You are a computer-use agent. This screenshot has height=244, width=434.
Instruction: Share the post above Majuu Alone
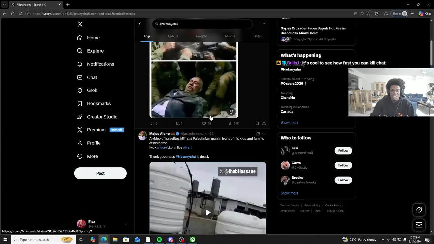[264, 123]
